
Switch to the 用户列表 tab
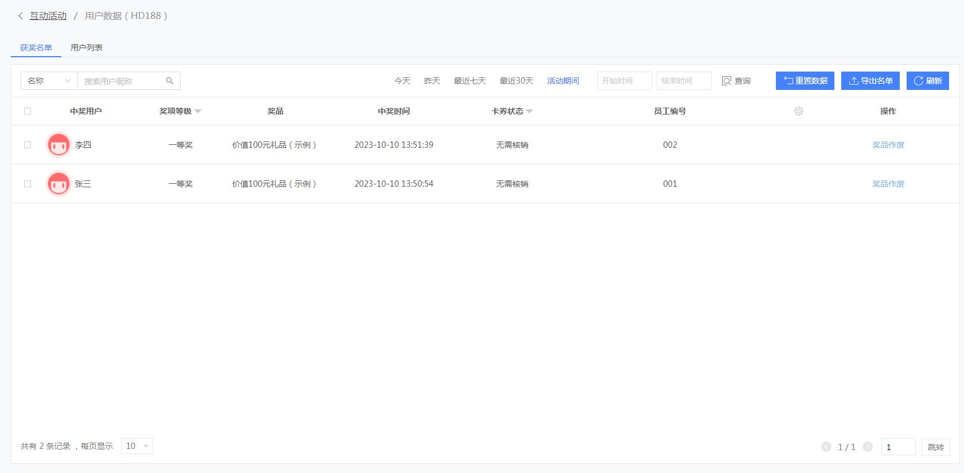(x=87, y=48)
